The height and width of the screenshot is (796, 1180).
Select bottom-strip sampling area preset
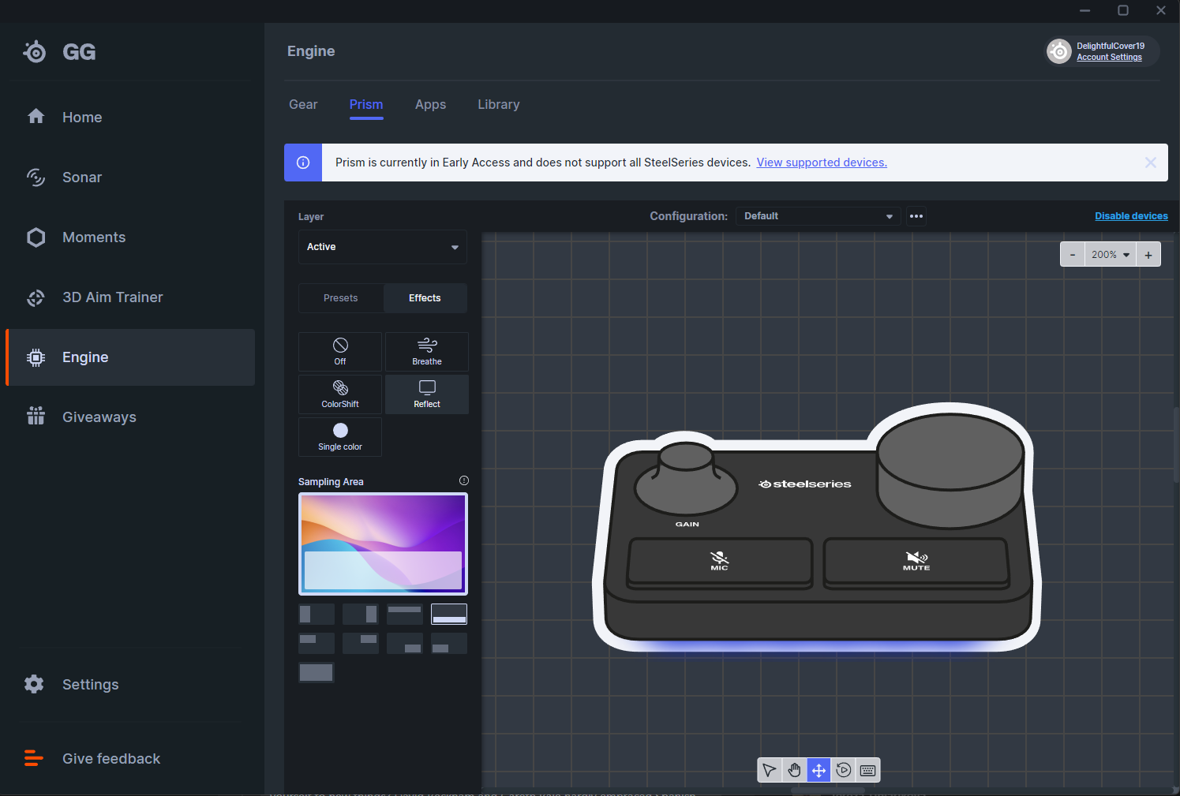(449, 615)
